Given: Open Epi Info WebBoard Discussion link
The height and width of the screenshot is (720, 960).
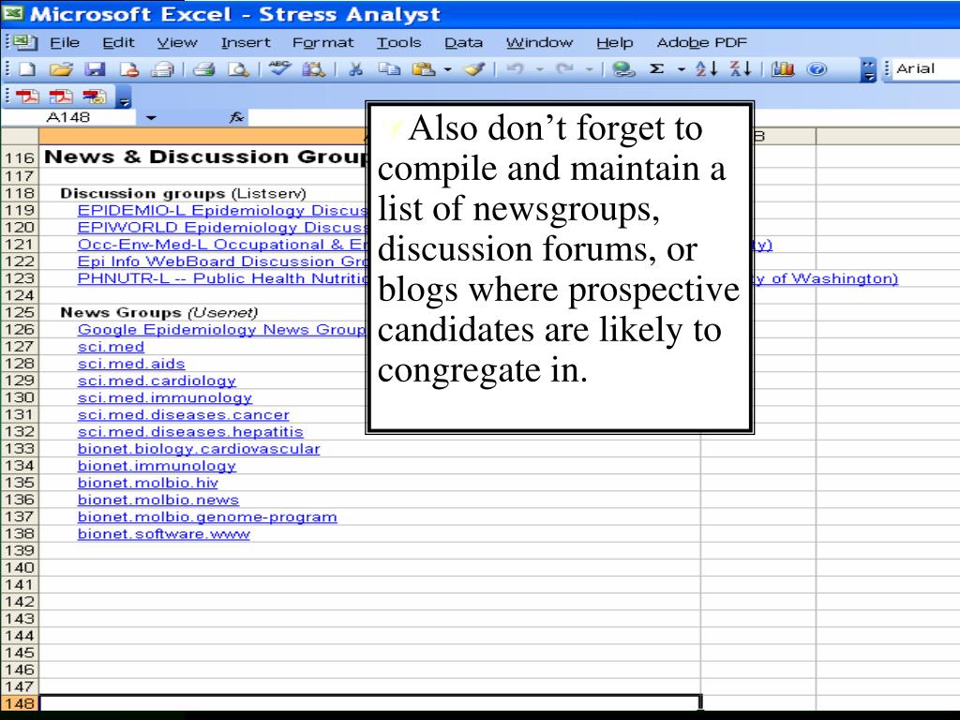Looking at the screenshot, I should [221, 262].
